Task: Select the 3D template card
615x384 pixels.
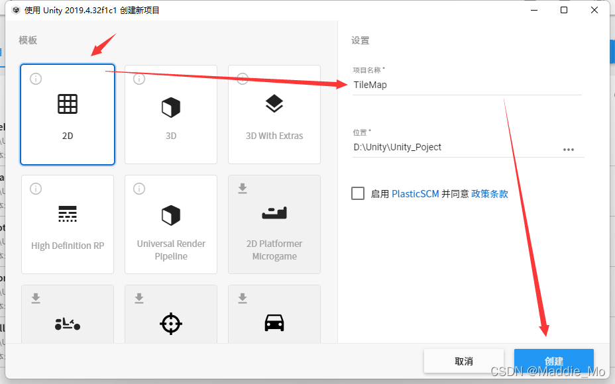Action: pos(170,115)
